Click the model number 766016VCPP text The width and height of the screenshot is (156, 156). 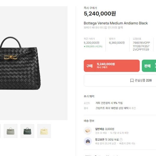141,43
